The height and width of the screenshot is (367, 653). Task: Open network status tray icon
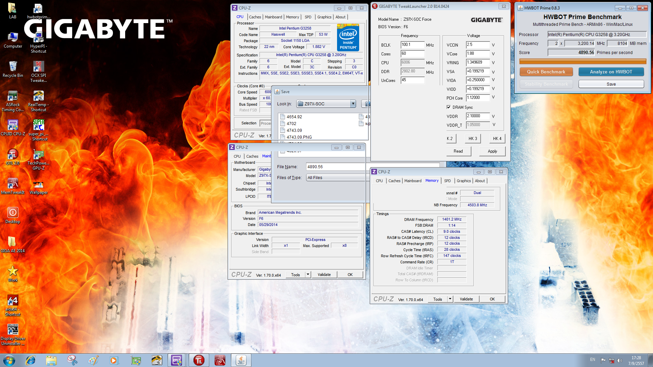612,360
